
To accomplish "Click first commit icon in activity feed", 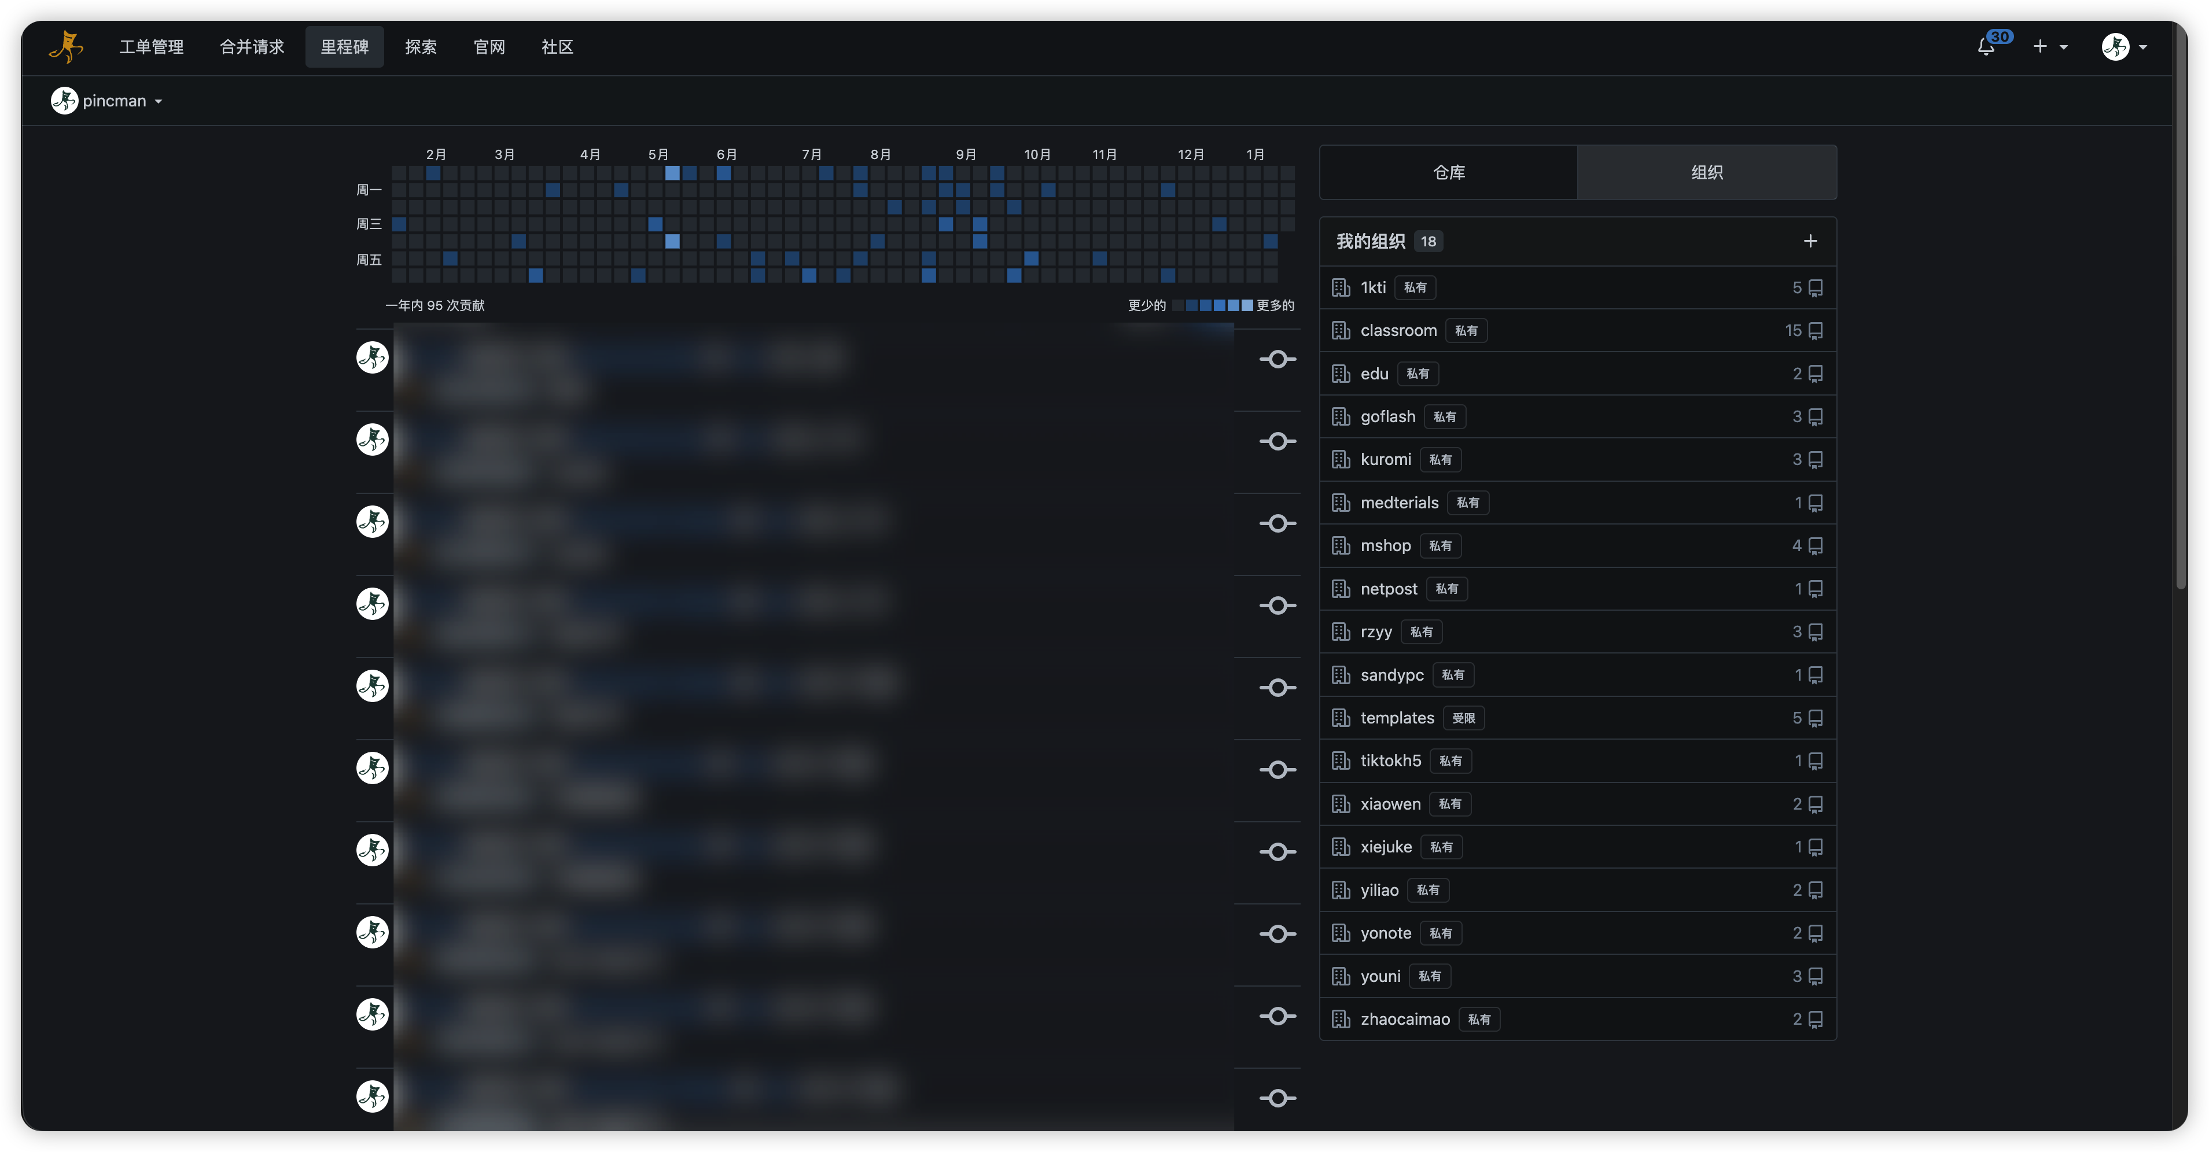I will point(1277,359).
